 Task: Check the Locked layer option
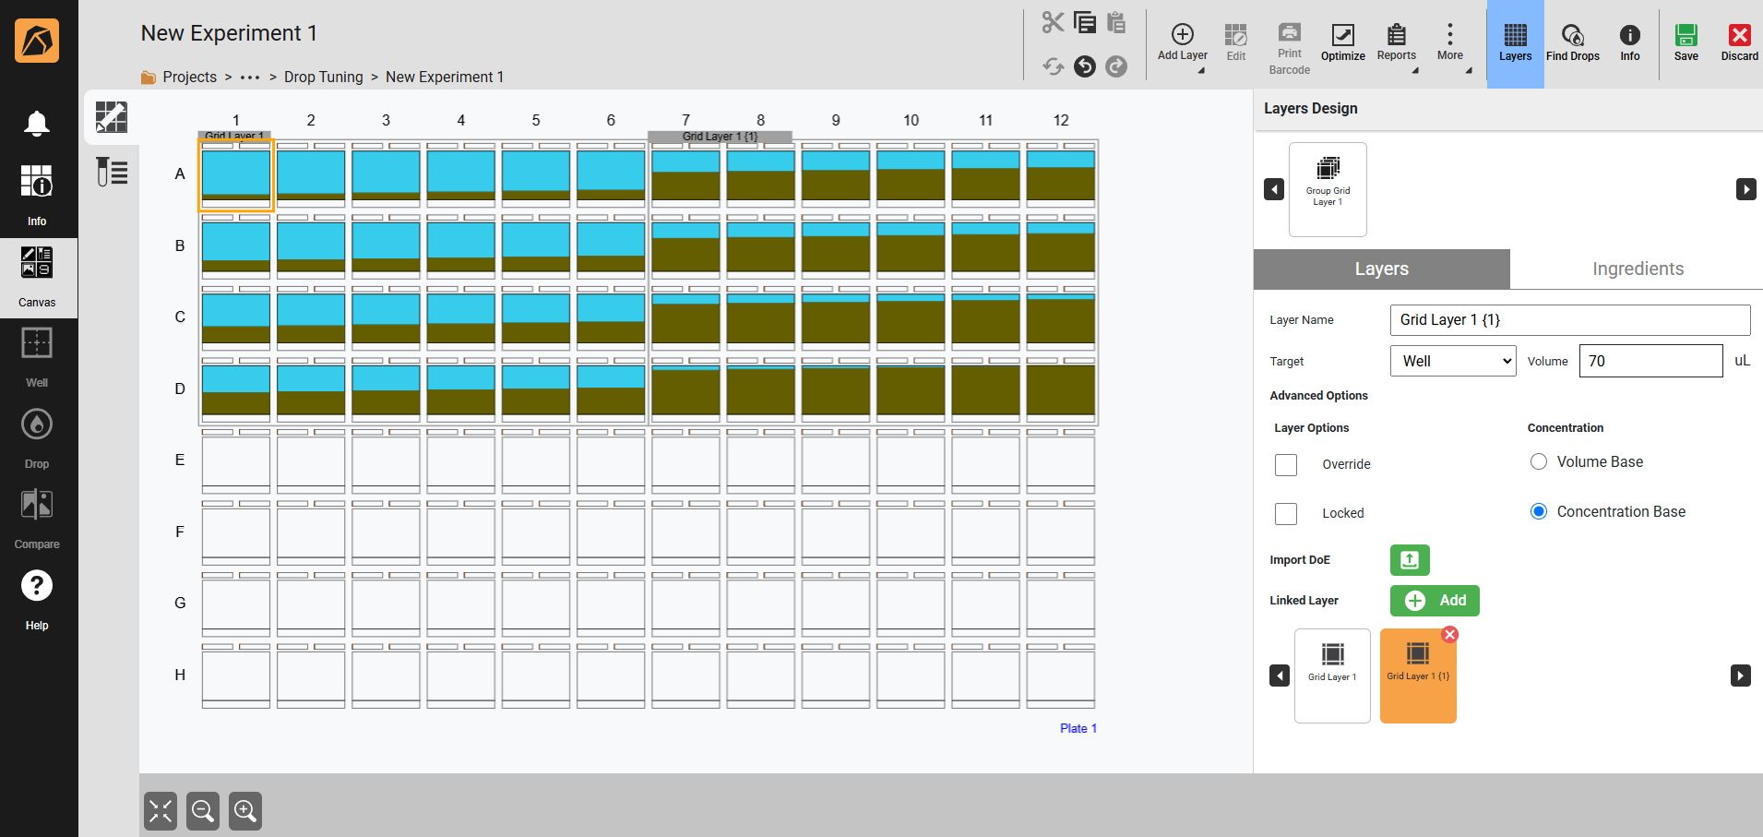(1286, 513)
